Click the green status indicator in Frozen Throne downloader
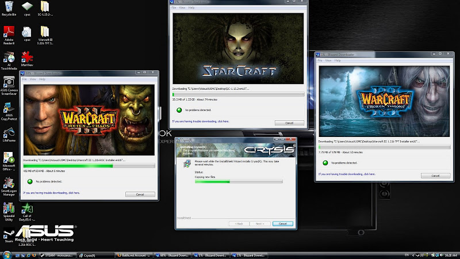 click(x=325, y=163)
